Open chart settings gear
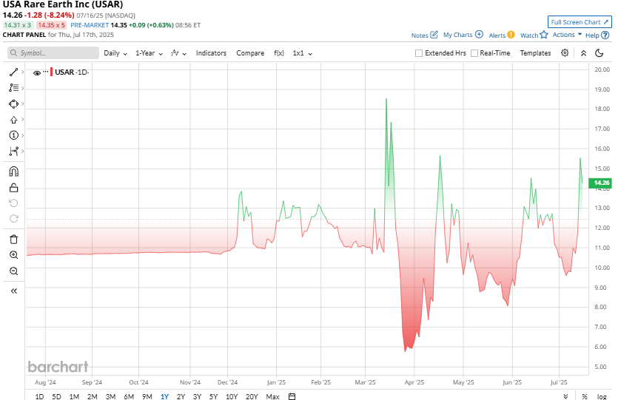 pos(565,52)
